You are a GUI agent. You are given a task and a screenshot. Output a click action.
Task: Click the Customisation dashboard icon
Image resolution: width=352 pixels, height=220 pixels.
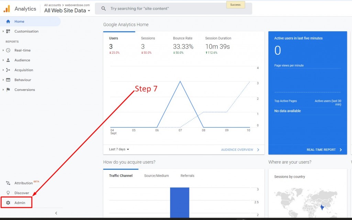coord(8,31)
